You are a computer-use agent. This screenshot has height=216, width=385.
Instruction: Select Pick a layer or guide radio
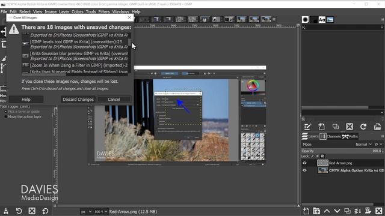[x=6, y=112]
